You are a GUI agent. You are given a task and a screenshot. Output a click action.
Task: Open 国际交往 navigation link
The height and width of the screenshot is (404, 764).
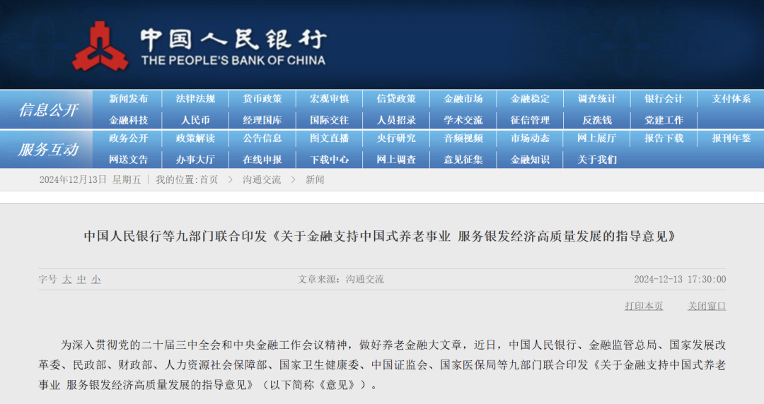[x=330, y=120]
